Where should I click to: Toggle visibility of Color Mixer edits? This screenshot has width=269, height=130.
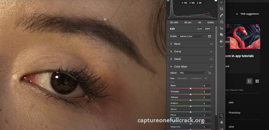pos(211,67)
